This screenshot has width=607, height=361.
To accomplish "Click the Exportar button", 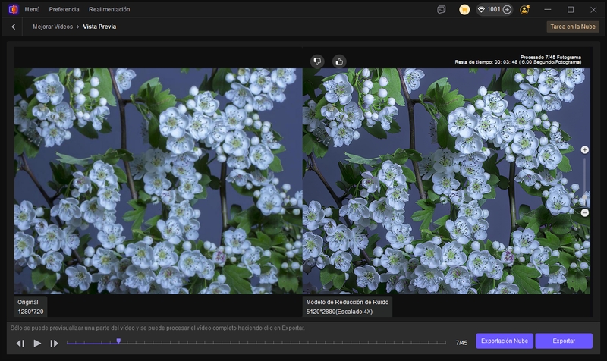I will (x=563, y=341).
